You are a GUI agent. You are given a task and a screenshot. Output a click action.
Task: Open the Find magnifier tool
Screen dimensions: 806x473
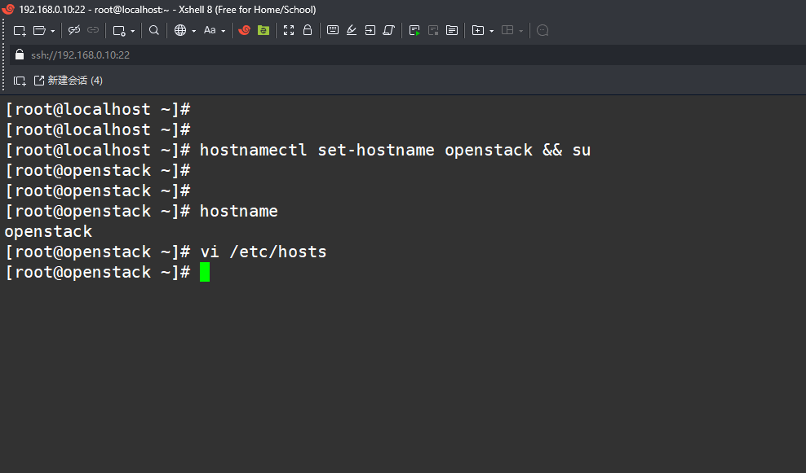[x=153, y=30]
